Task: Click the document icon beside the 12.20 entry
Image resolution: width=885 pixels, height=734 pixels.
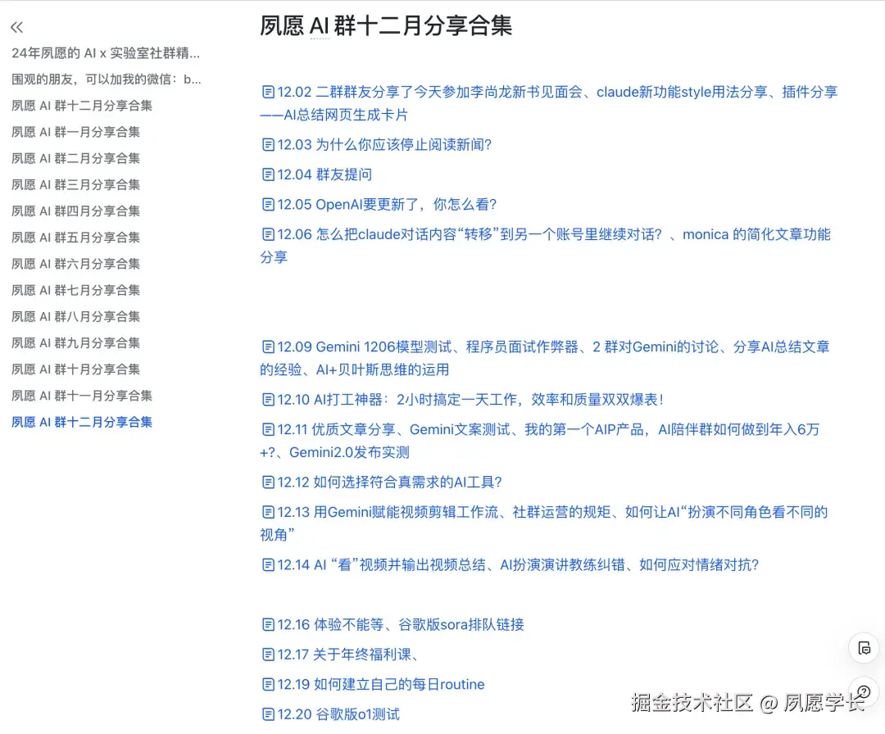Action: click(x=268, y=714)
